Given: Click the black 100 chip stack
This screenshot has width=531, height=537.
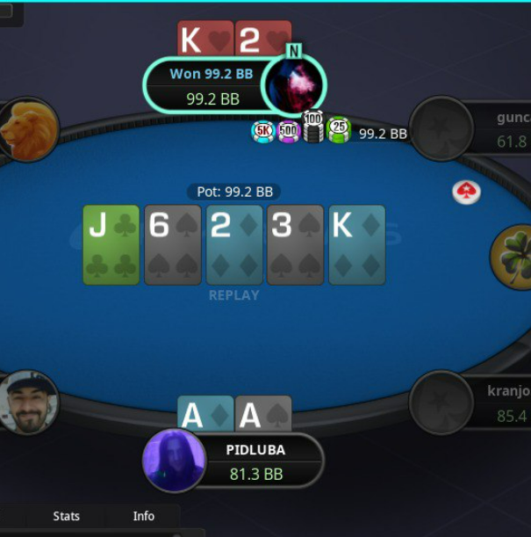Looking at the screenshot, I should [x=313, y=127].
